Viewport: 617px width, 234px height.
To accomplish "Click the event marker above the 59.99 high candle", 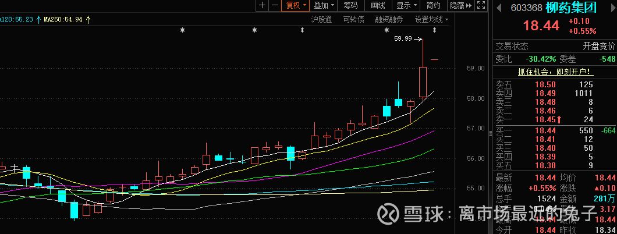I will click(434, 30).
